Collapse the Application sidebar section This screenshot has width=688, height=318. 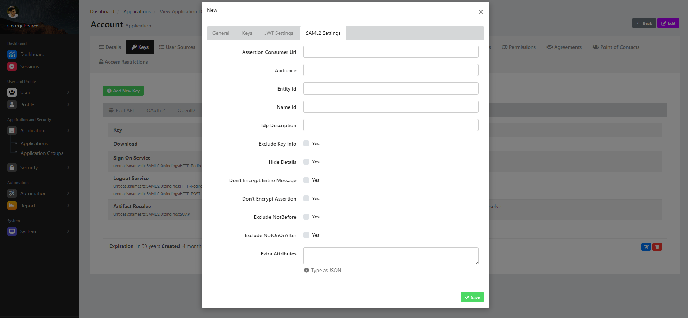68,130
